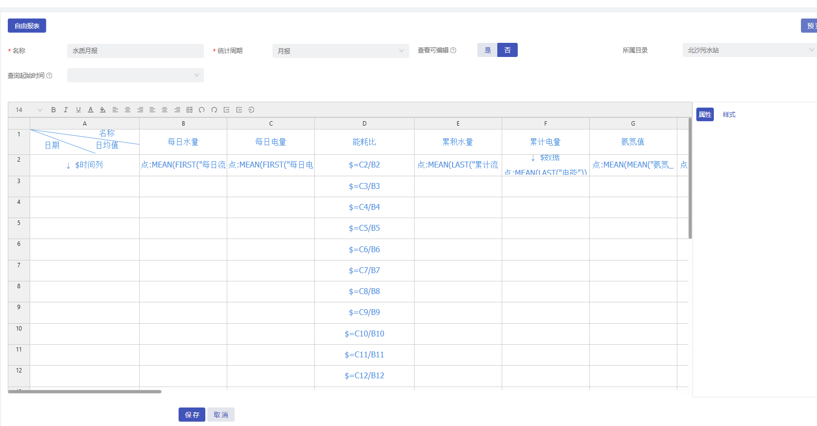Select the $=C12/B12 formula cell

pyautogui.click(x=364, y=376)
